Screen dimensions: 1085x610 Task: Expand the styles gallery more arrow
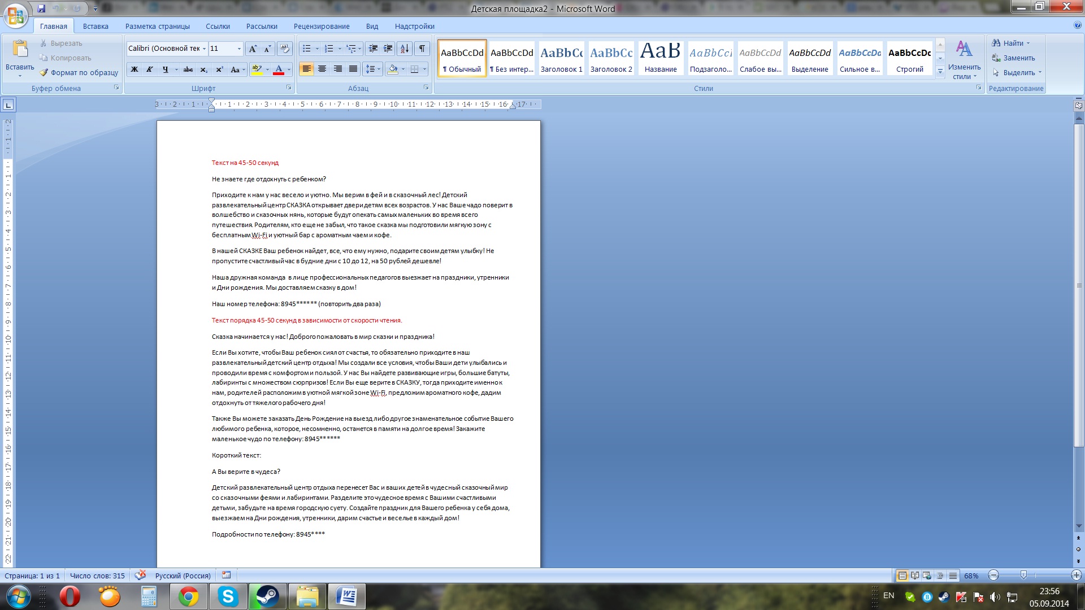pos(940,71)
